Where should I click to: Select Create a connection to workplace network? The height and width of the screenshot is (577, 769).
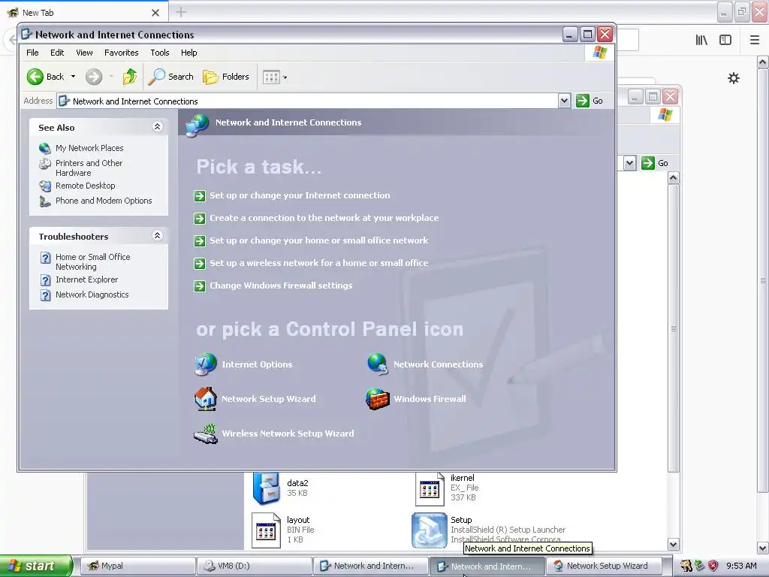(324, 218)
